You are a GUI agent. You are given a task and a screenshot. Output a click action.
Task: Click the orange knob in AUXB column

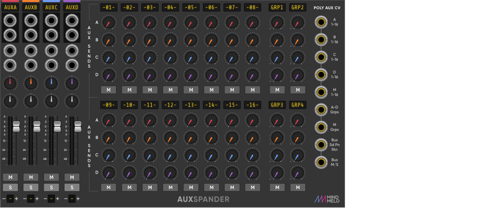point(31,83)
